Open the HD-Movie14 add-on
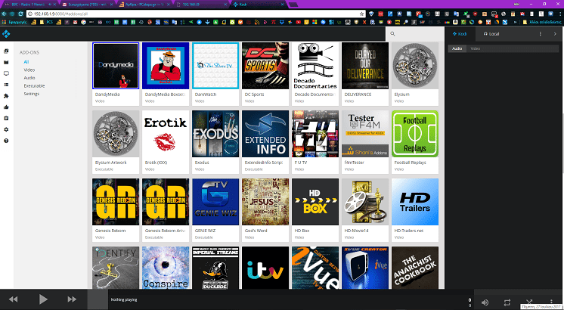This screenshot has height=310, width=564. (365, 210)
